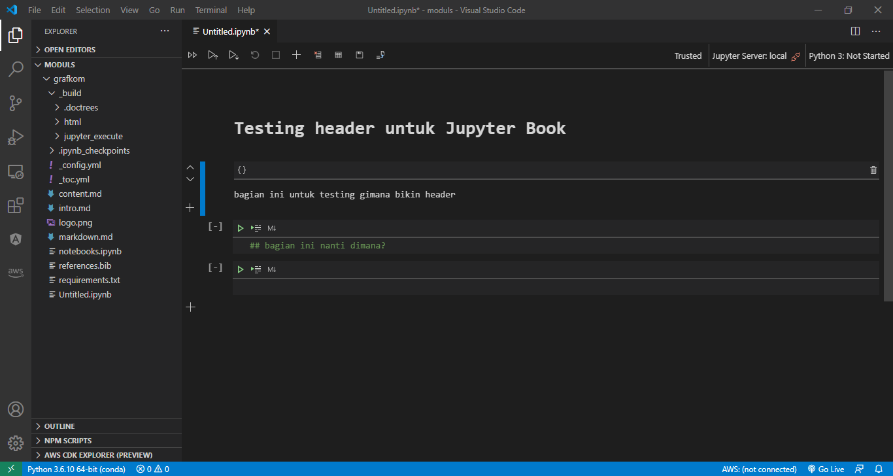Screen dimensions: 893x476
Task: Click the notifications bell in the status bar
Action: pos(879,469)
